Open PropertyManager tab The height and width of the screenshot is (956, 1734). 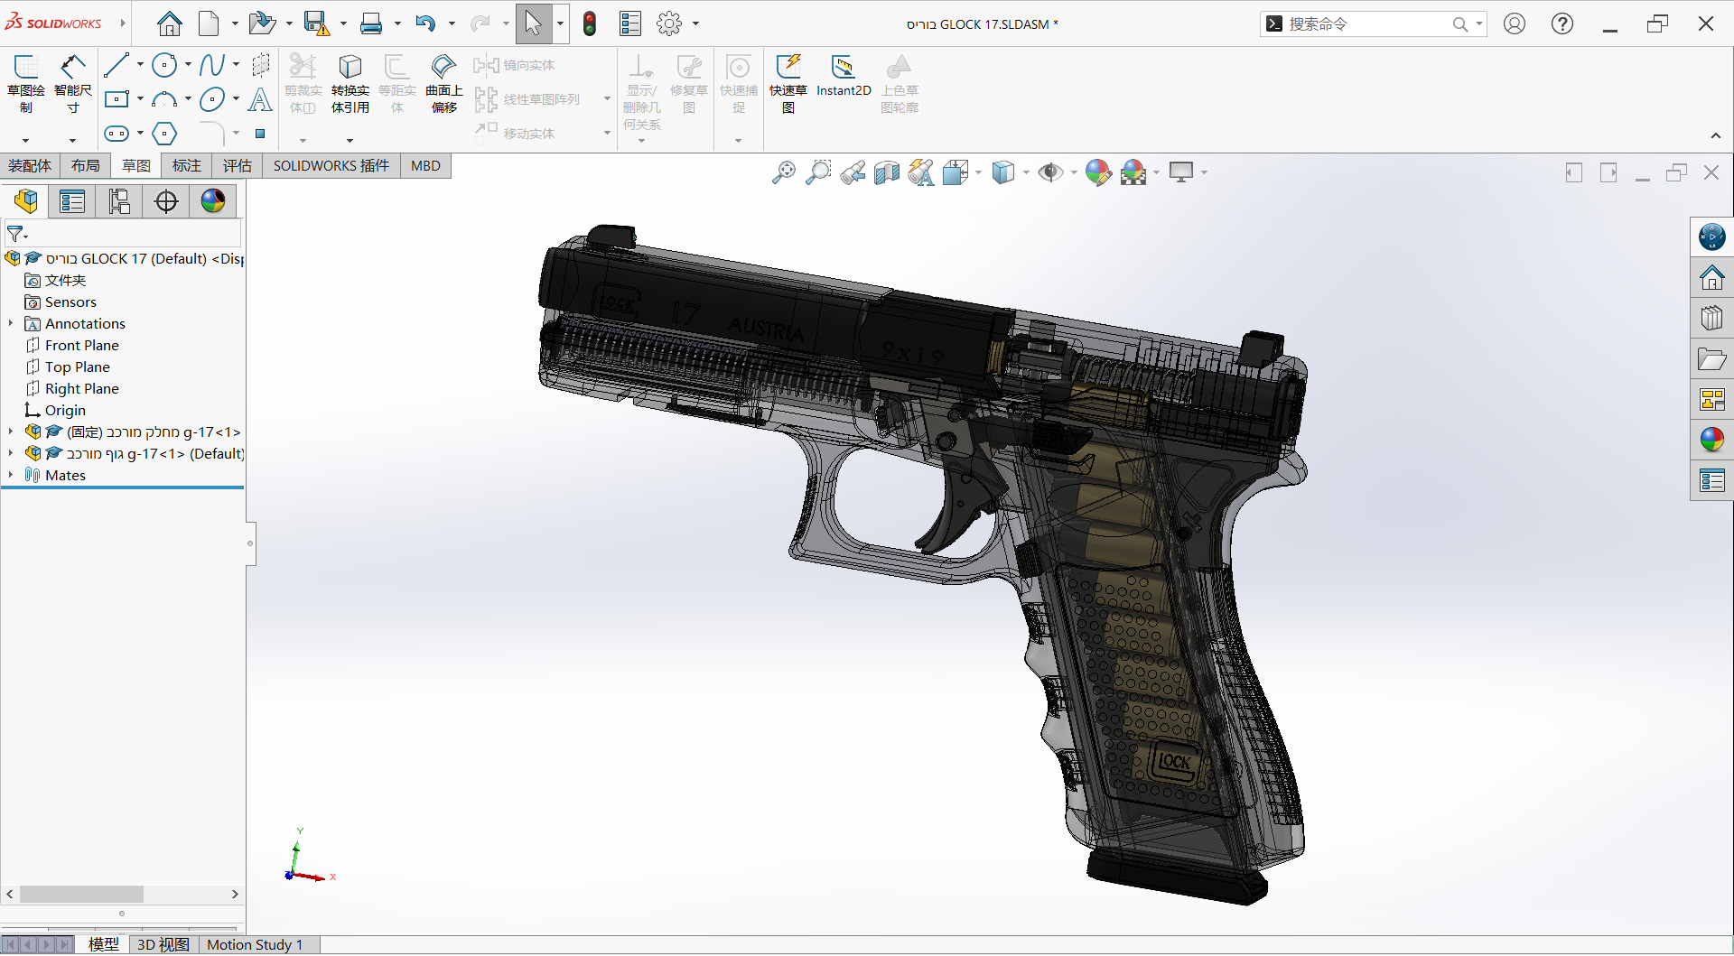point(72,201)
